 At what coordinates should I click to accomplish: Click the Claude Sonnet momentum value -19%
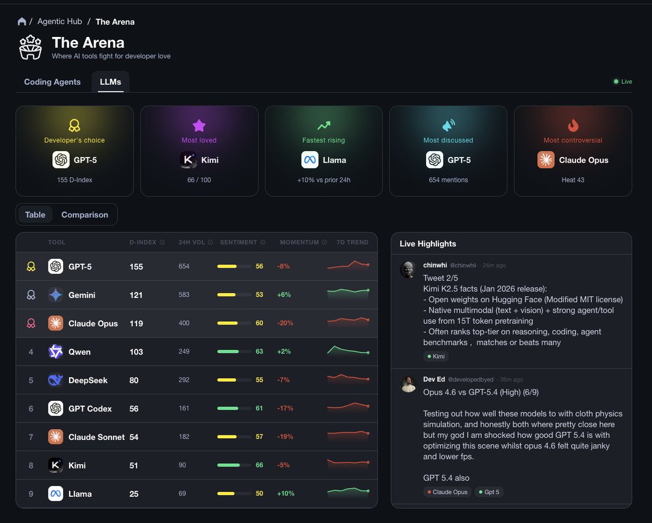pos(285,437)
